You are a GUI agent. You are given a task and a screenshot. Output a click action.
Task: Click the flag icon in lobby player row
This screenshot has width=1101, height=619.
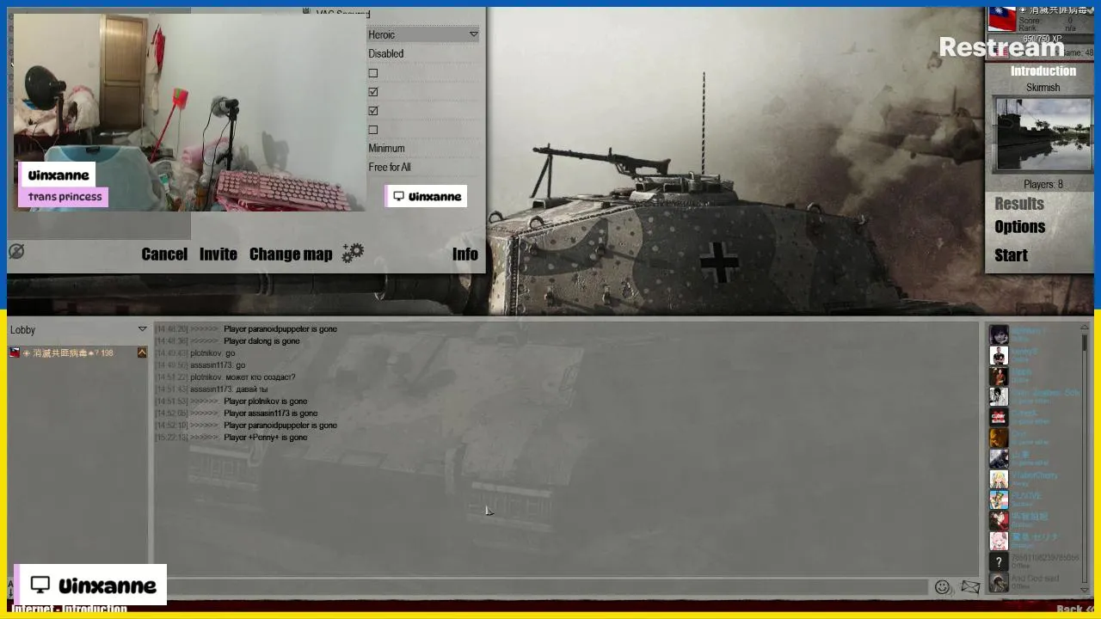[15, 352]
